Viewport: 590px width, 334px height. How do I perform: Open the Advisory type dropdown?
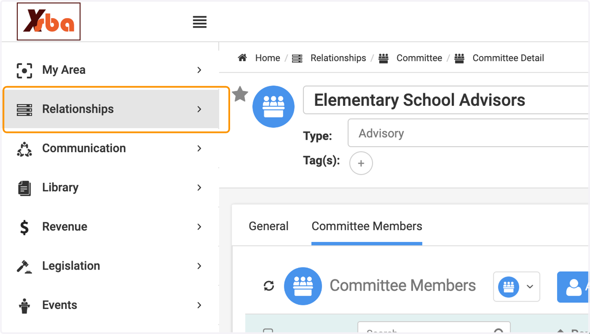click(468, 133)
